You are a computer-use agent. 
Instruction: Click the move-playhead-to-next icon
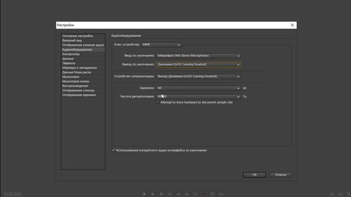tap(195, 194)
